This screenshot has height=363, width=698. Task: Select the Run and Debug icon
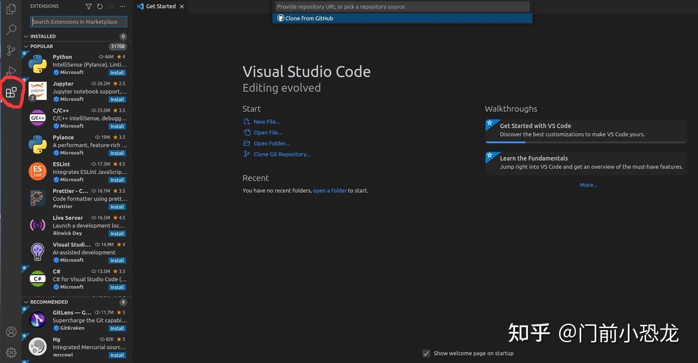pyautogui.click(x=11, y=71)
